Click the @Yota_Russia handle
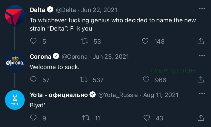The width and height of the screenshot is (211, 127). 118,95
